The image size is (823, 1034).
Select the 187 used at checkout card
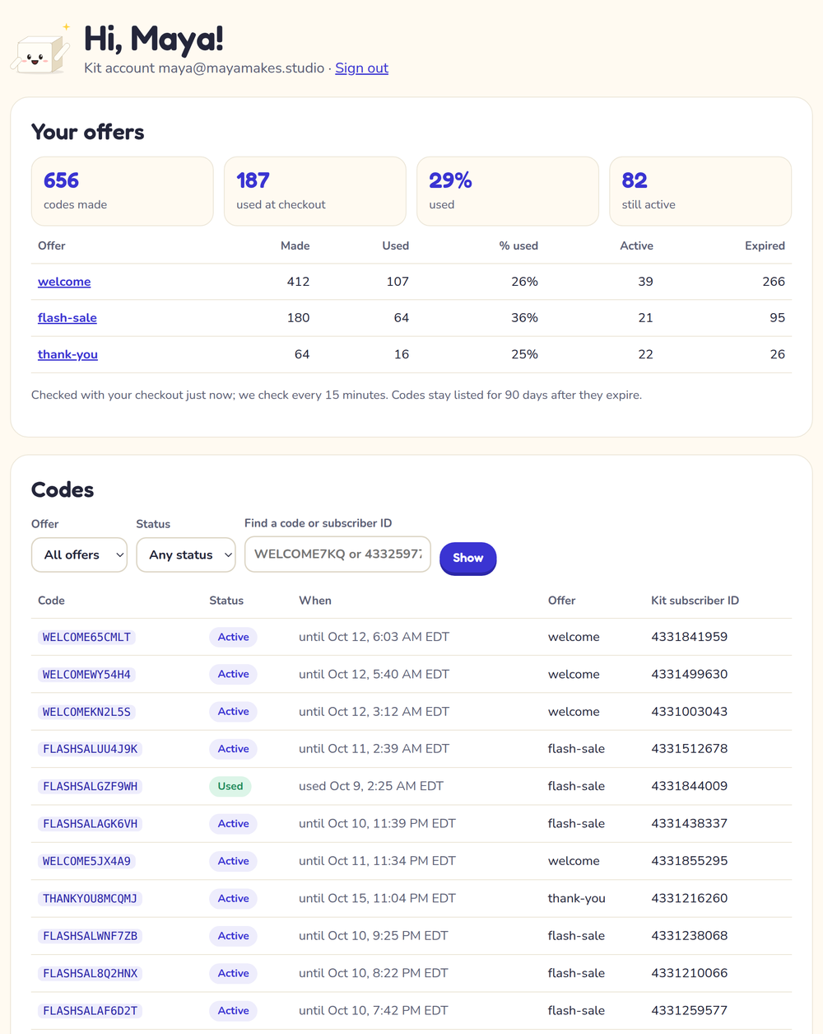[x=315, y=191]
